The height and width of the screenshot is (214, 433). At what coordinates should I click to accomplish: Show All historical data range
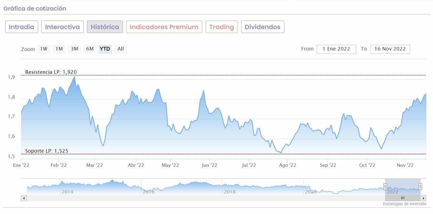pos(121,49)
